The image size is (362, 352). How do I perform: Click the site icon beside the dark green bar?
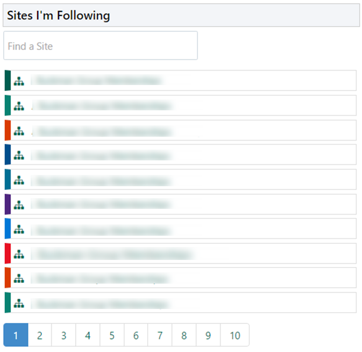tap(19, 81)
